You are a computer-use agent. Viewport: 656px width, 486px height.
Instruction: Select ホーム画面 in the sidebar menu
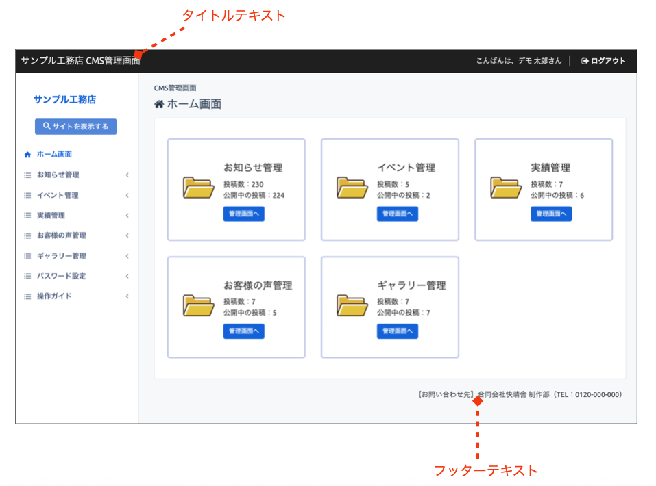[54, 154]
